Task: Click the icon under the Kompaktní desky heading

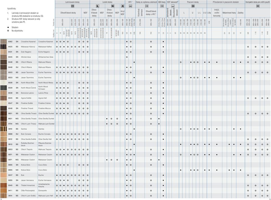Action: (258, 6)
